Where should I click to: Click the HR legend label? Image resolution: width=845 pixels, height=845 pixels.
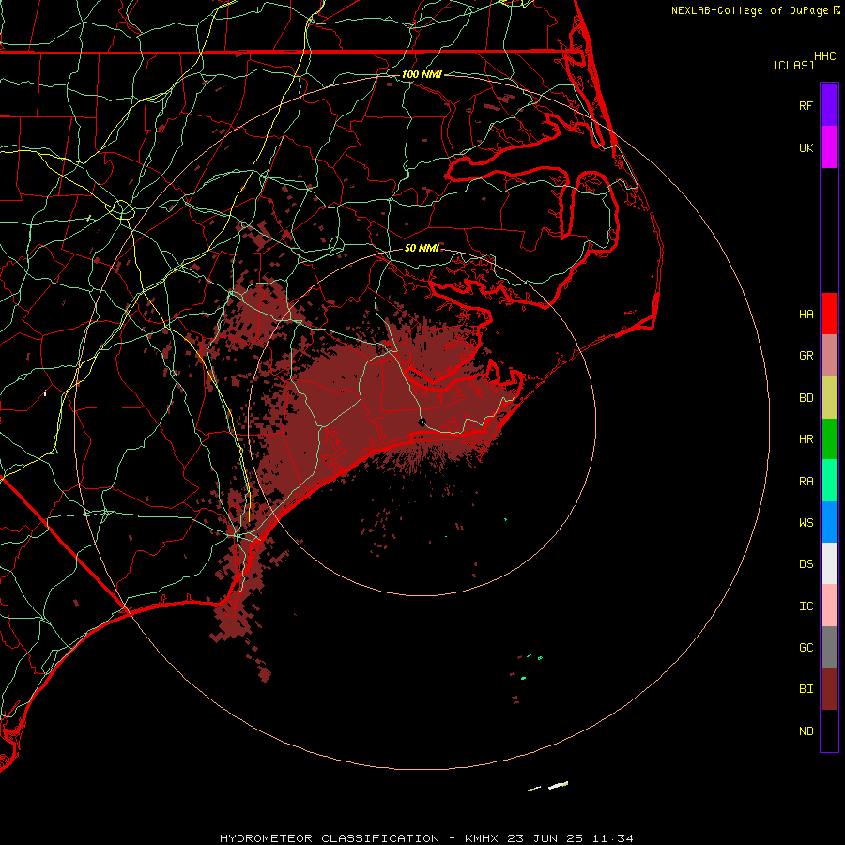coord(806,439)
